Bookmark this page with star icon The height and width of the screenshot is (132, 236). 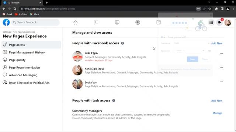click(210, 9)
